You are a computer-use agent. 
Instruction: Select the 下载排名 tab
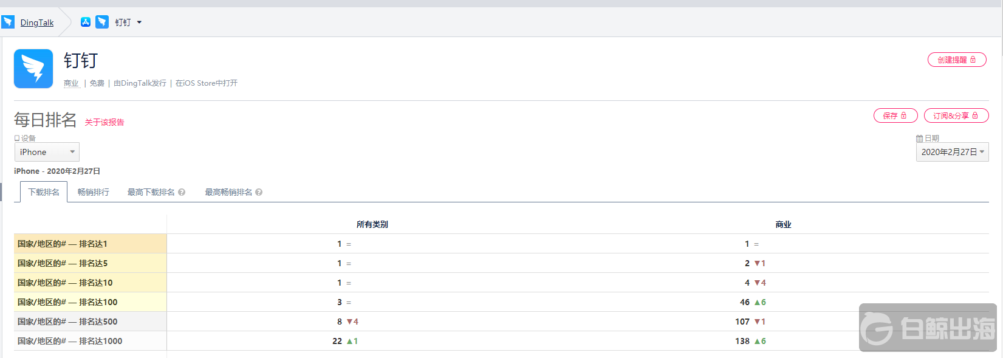pyautogui.click(x=44, y=192)
